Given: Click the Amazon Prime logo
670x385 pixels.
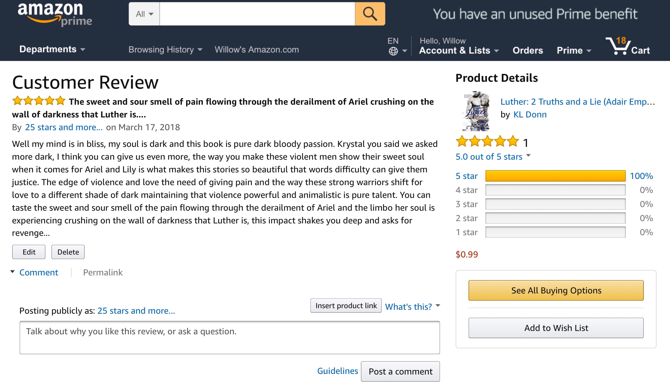Looking at the screenshot, I should tap(54, 14).
